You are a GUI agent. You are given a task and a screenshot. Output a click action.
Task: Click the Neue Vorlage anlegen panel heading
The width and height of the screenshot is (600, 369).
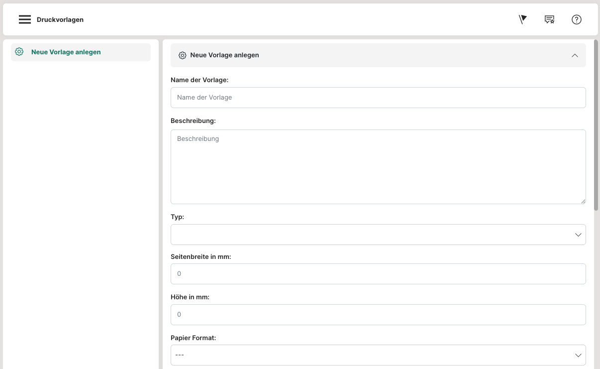224,55
